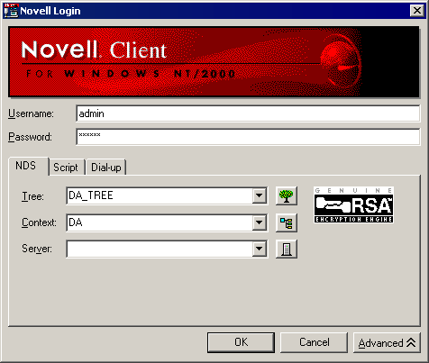Close the Novell Login dialog

417,11
